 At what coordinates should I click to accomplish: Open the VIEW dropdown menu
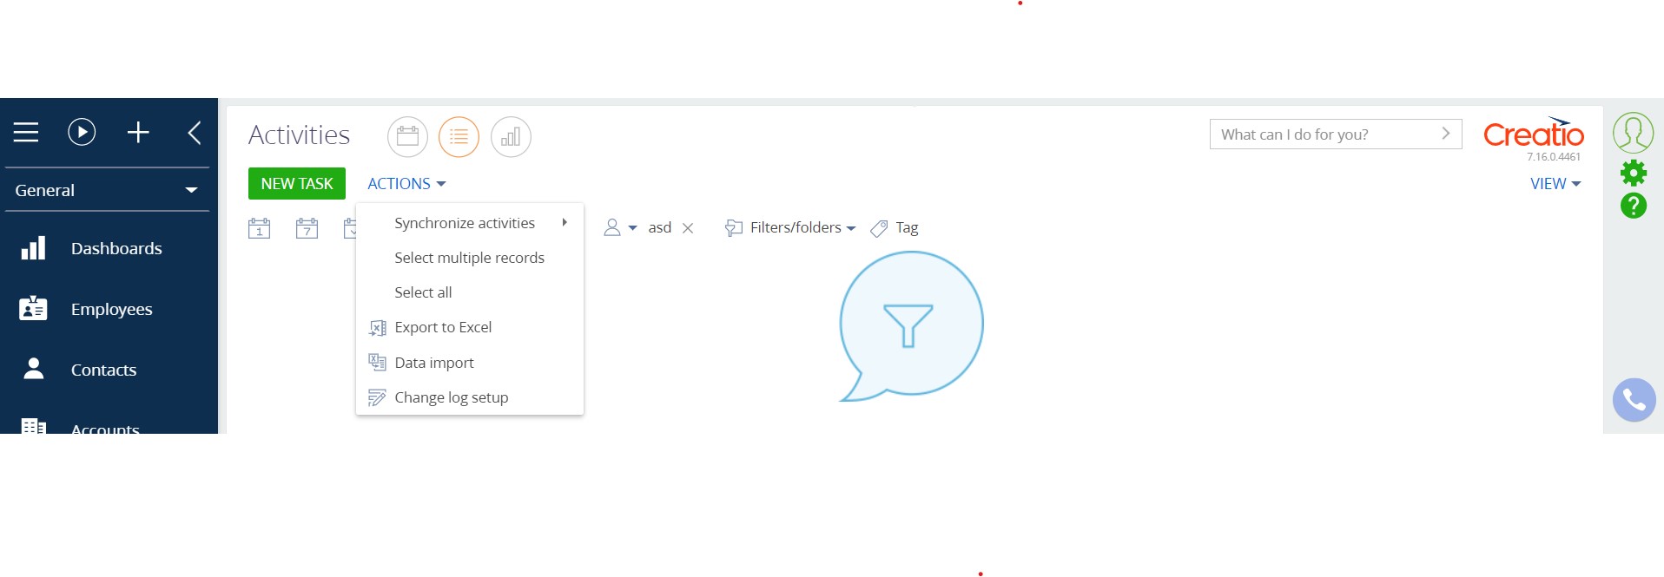1555,184
